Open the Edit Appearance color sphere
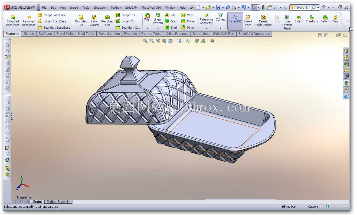 (x=197, y=41)
